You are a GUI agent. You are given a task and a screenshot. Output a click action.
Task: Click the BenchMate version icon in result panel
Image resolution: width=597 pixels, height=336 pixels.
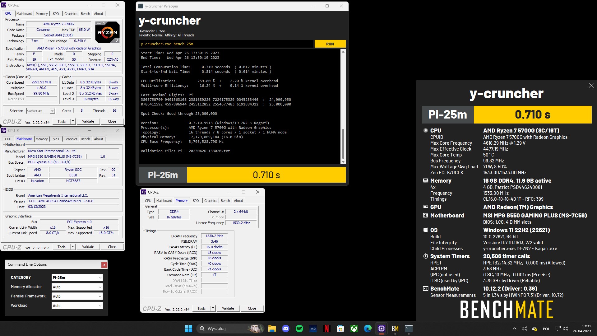click(x=425, y=288)
